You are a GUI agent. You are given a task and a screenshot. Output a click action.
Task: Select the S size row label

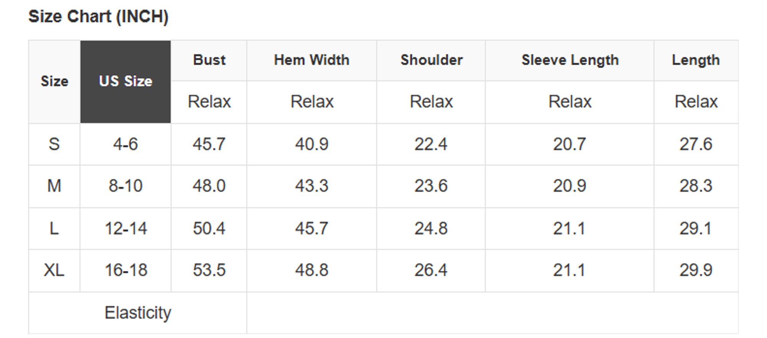tap(54, 144)
